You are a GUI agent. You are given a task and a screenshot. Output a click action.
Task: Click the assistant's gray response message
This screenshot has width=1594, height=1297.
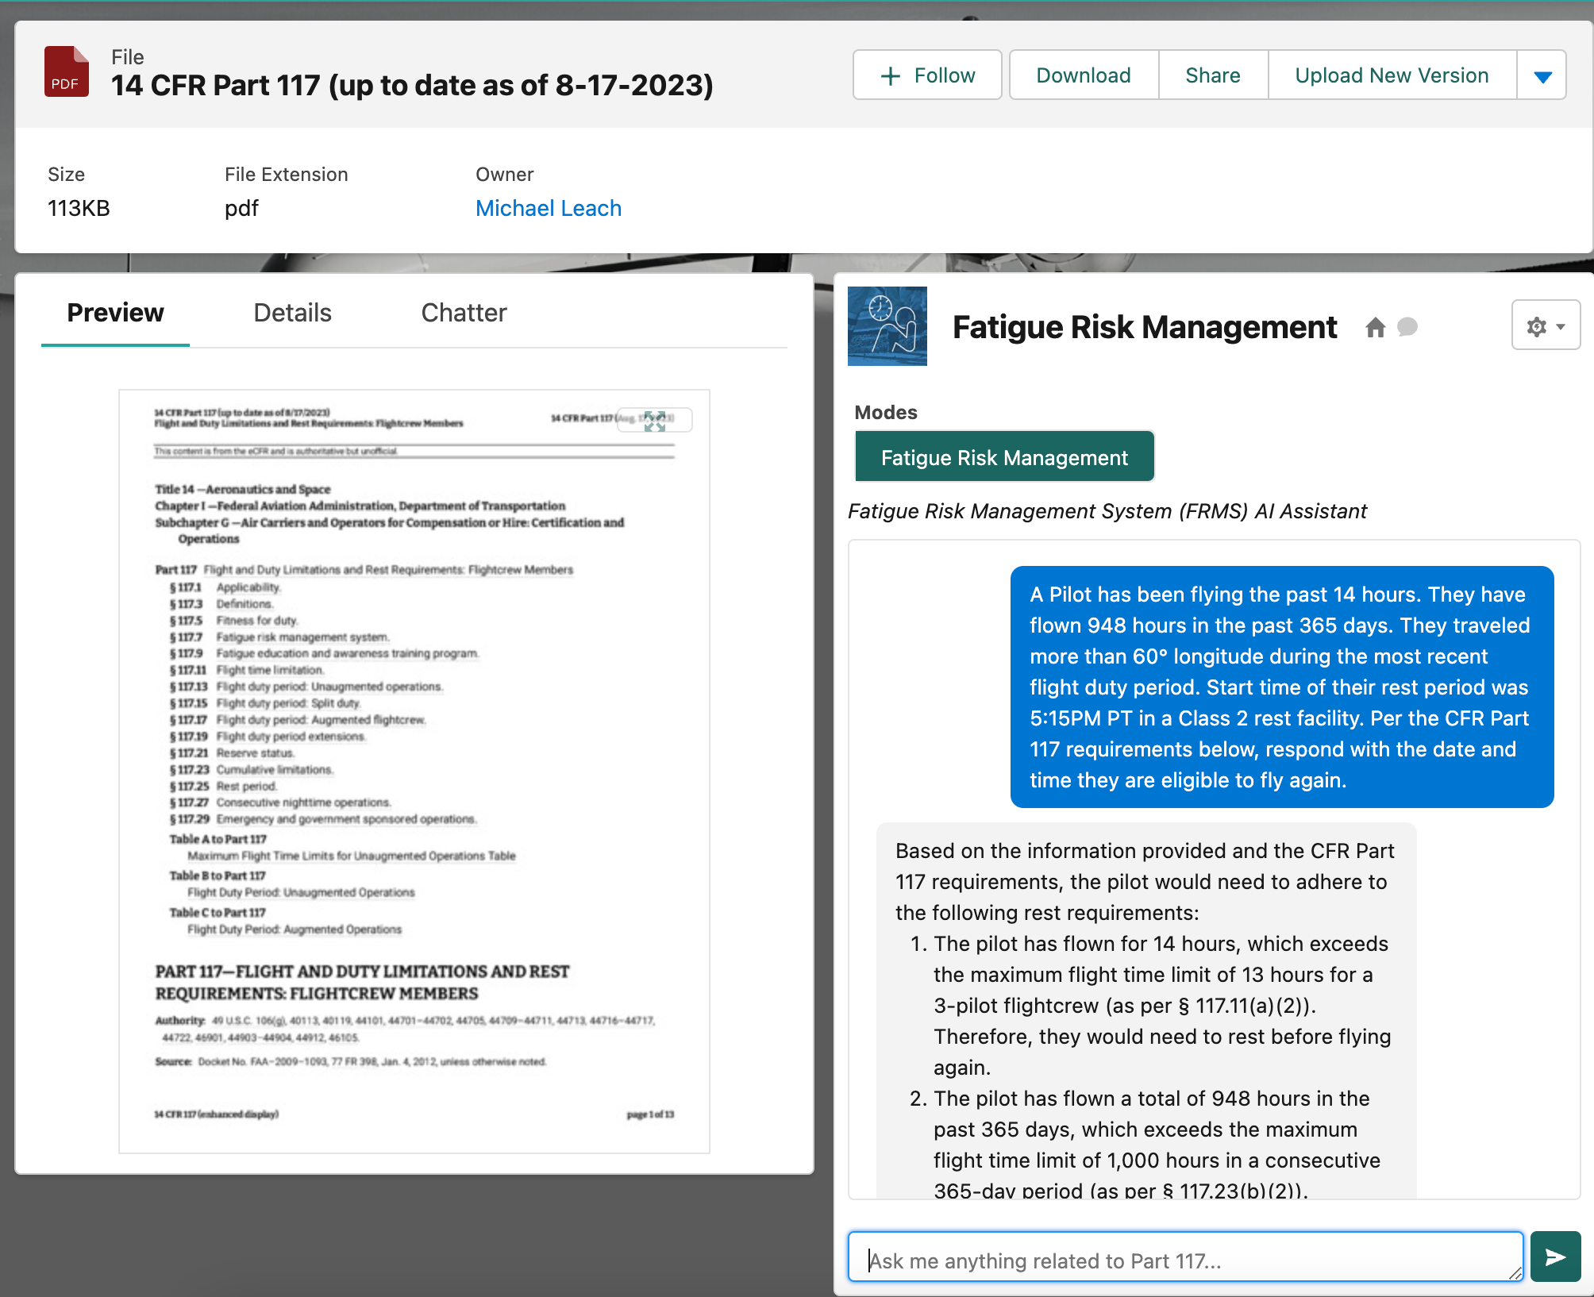[x=1146, y=1012]
